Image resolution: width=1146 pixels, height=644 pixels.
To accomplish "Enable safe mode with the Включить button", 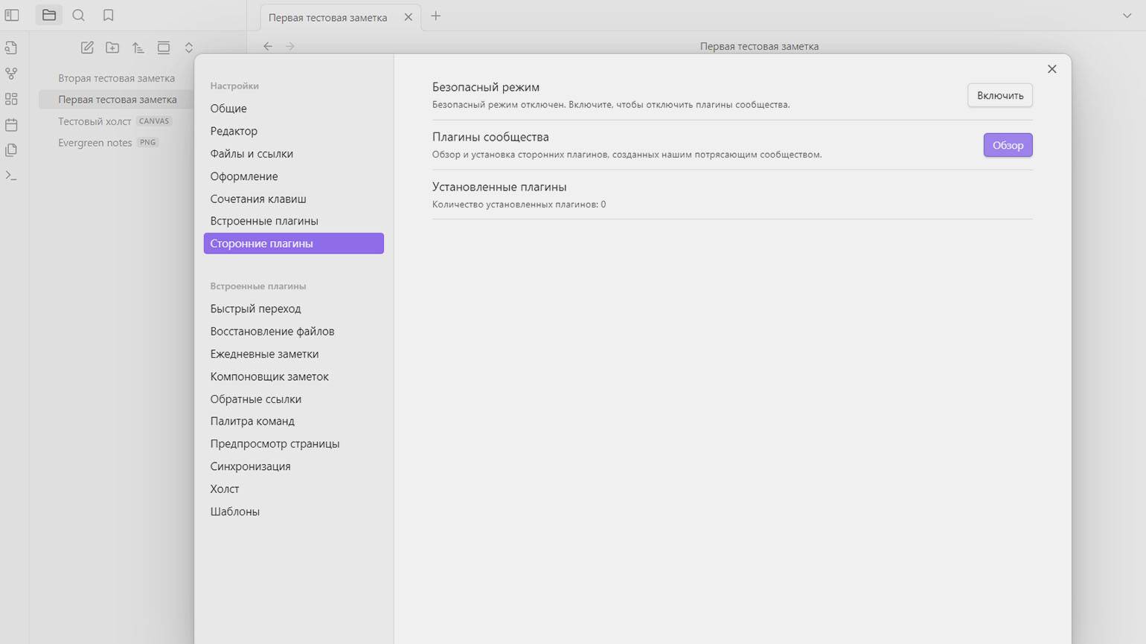I will [x=1000, y=95].
